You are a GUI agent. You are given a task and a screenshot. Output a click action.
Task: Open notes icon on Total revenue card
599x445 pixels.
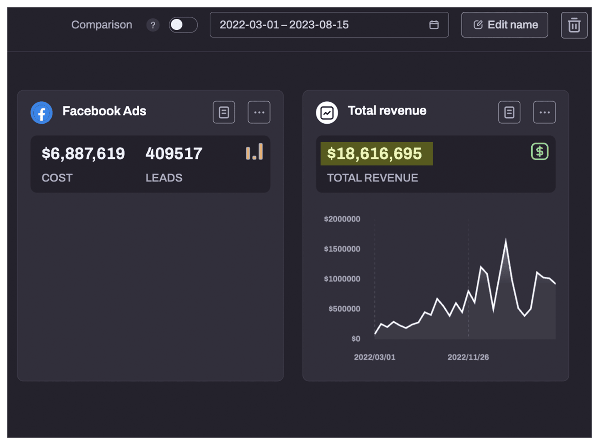(509, 112)
